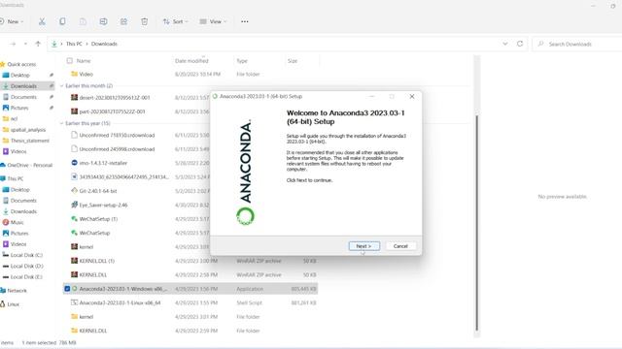Select the Video folder row
This screenshot has height=349, width=622.
point(190,75)
